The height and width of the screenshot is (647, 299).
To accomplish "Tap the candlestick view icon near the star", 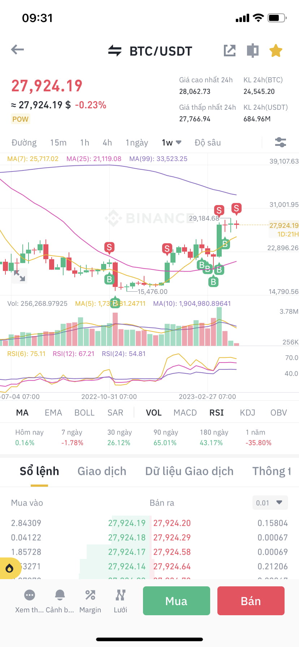I will (x=252, y=51).
